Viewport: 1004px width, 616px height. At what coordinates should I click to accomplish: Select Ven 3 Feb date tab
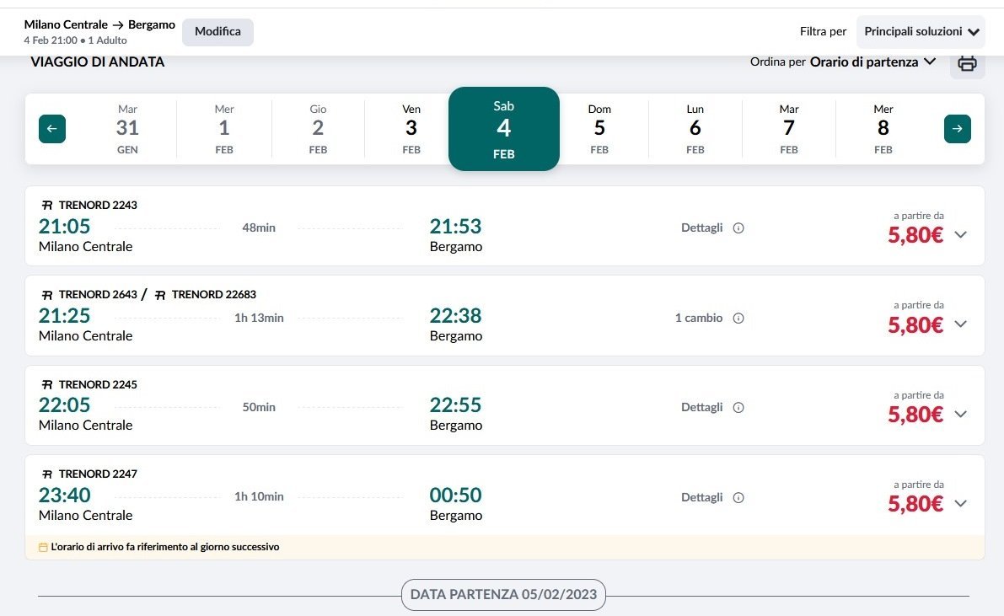[x=411, y=129]
